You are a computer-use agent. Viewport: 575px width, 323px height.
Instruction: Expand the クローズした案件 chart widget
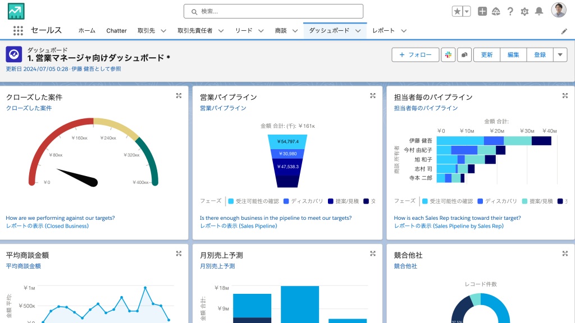point(179,96)
